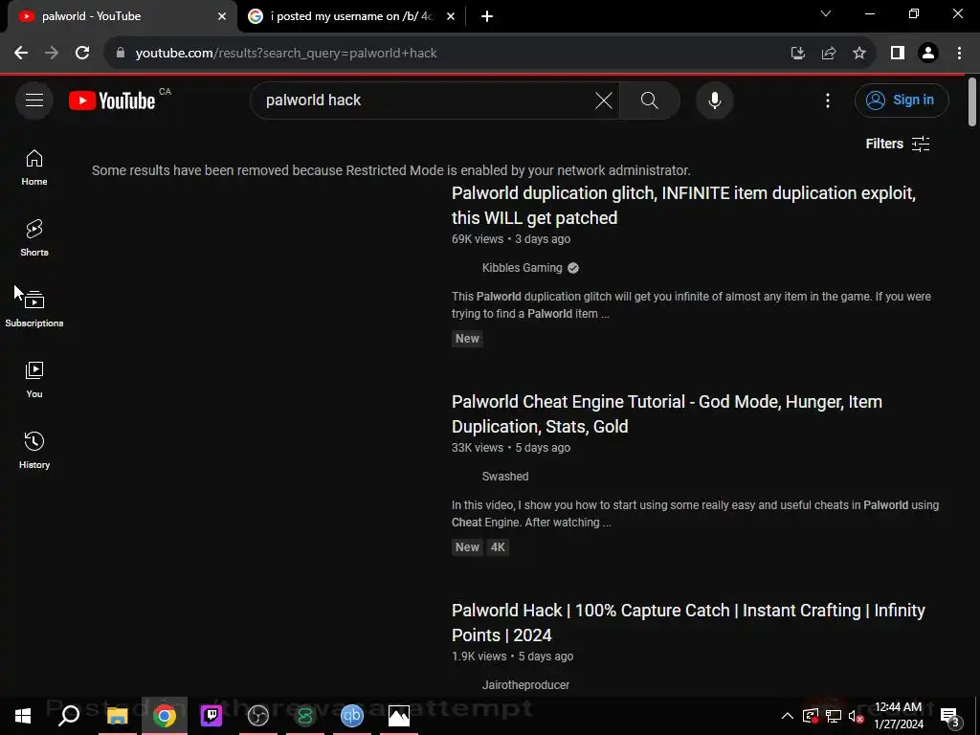Bookmark this page with the star icon

pos(859,54)
